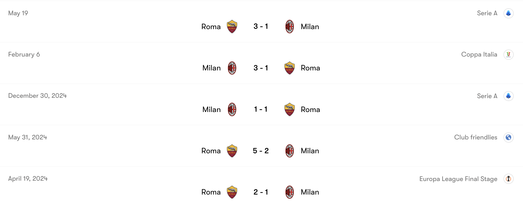523x206 pixels.
Task: Open the Serie A competition link on the top row
Action: (x=487, y=13)
